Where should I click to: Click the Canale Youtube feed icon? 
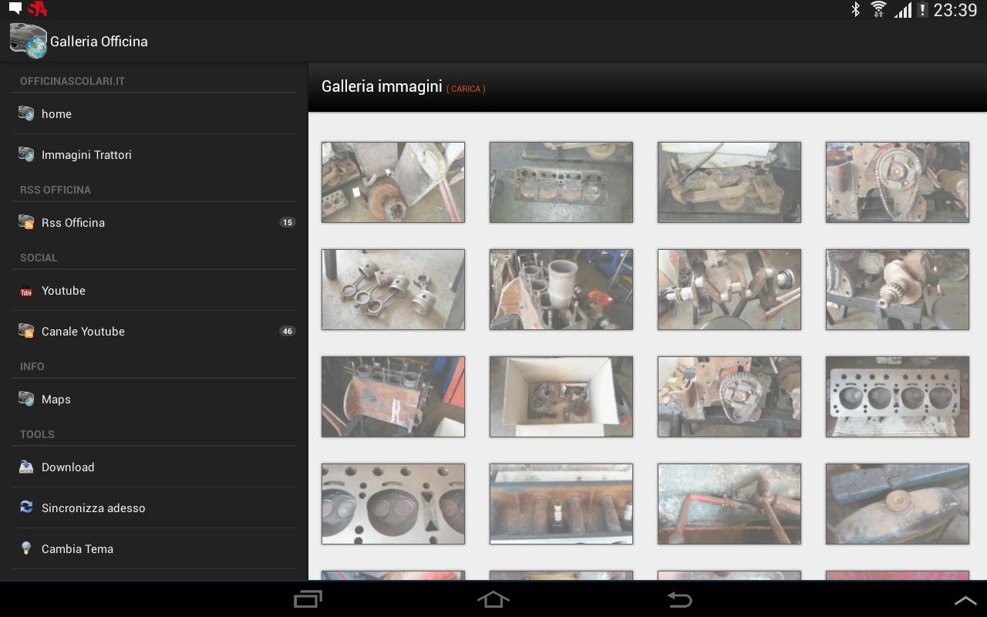(x=26, y=331)
